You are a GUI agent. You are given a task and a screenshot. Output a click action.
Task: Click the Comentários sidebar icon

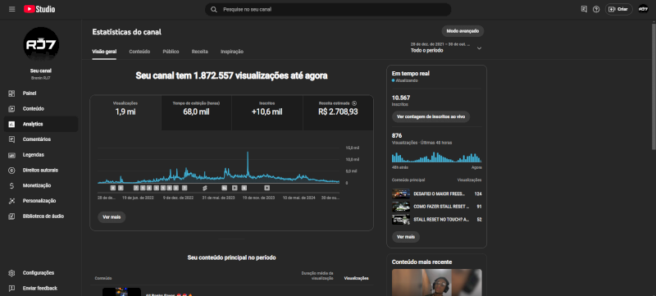point(11,139)
